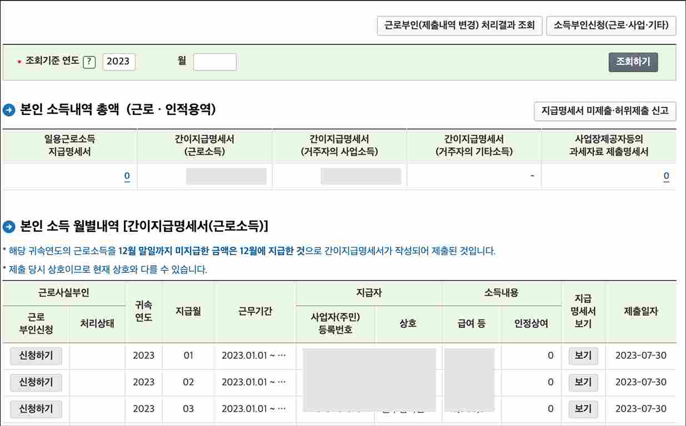Select the year input showing 2023

coord(118,62)
